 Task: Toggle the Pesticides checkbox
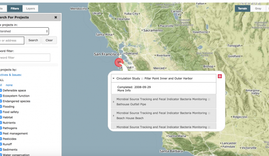pos(1,139)
